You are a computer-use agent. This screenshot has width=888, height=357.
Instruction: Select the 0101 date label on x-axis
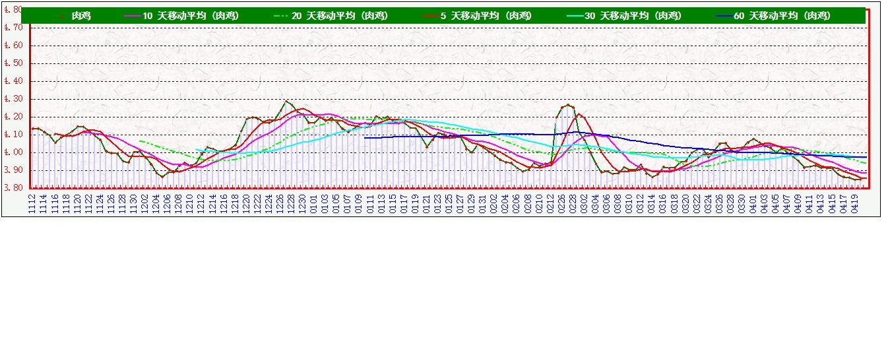[x=313, y=203]
